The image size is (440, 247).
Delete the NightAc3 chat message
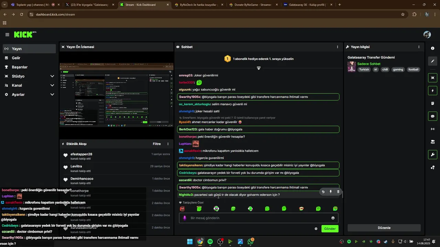pyautogui.click(x=338, y=192)
